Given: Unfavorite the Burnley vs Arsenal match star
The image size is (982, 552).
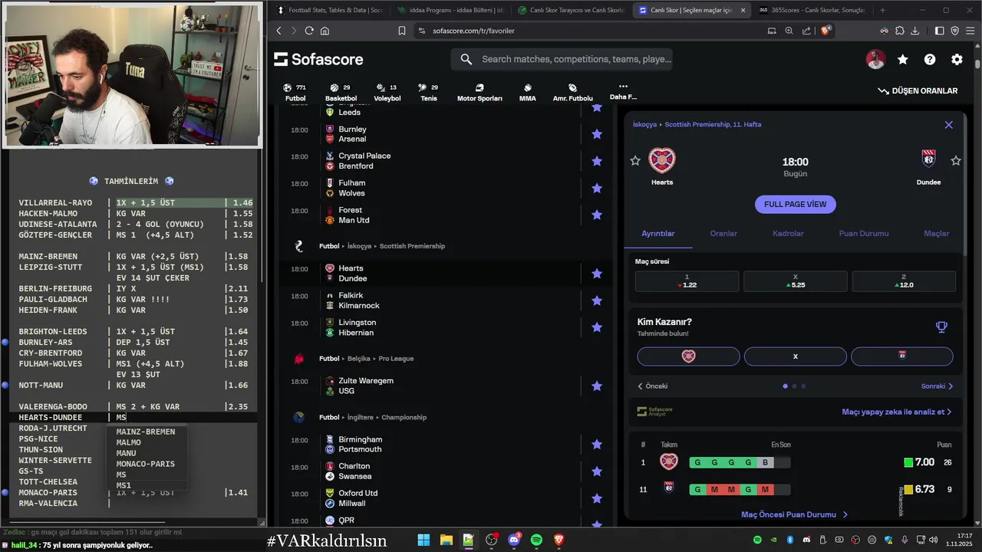Looking at the screenshot, I should click(x=597, y=134).
